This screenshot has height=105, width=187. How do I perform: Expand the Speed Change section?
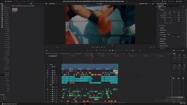point(163,39)
